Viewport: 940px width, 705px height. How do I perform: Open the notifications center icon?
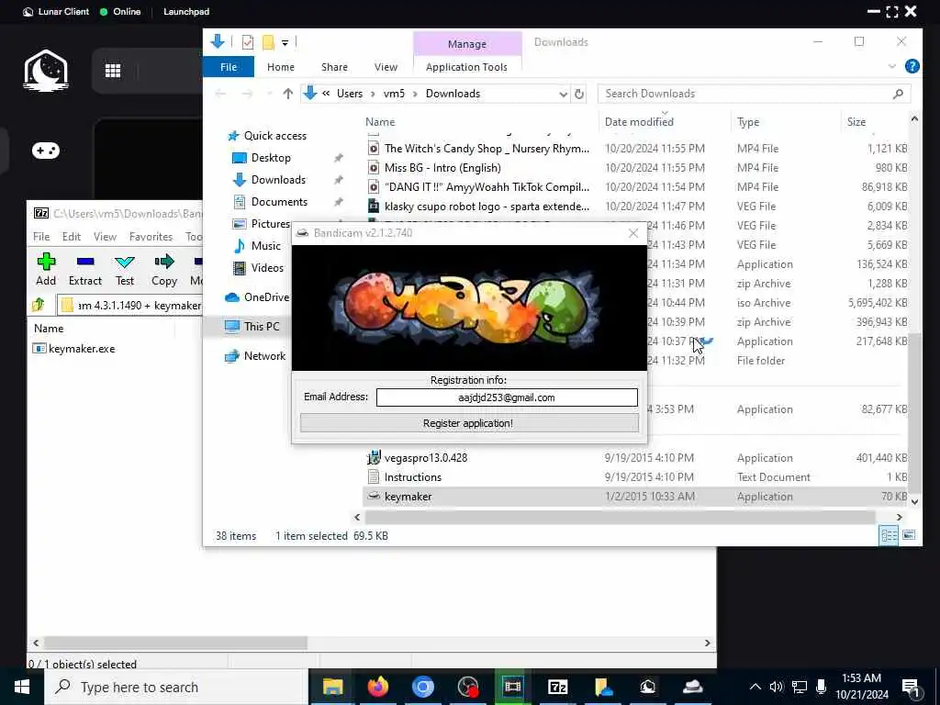point(911,687)
